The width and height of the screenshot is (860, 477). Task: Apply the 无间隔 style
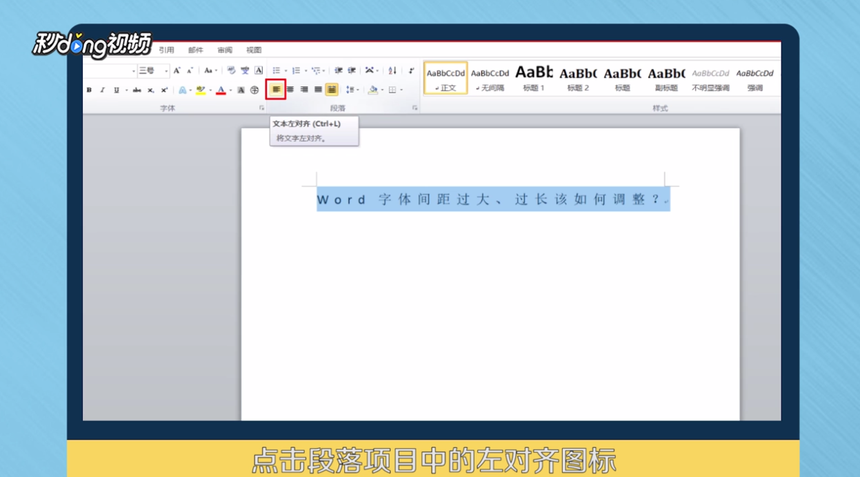point(490,78)
